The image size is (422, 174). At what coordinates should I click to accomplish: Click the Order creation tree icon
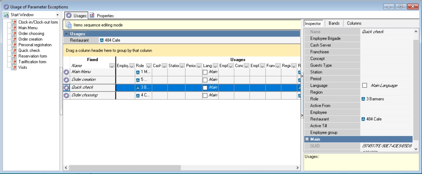pyautogui.click(x=14, y=39)
